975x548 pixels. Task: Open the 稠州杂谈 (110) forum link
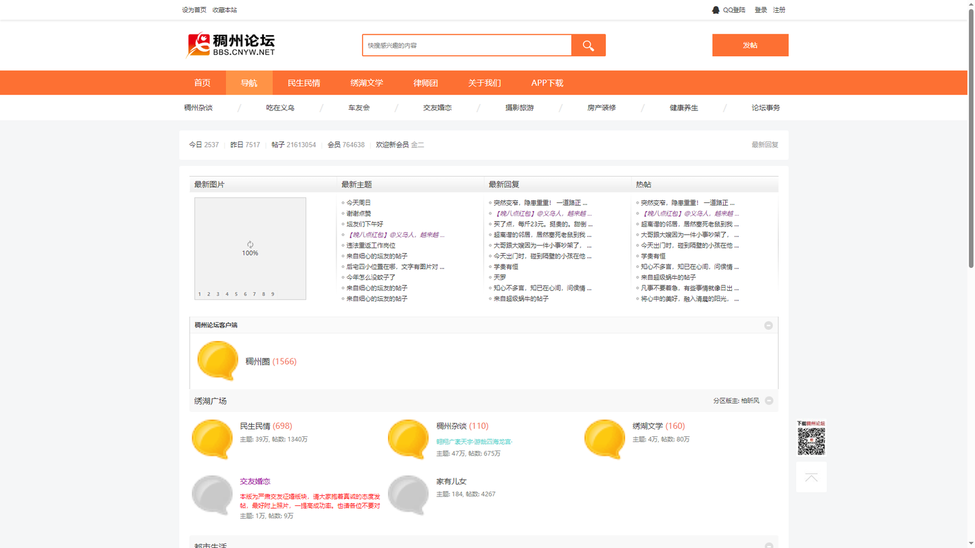point(462,426)
